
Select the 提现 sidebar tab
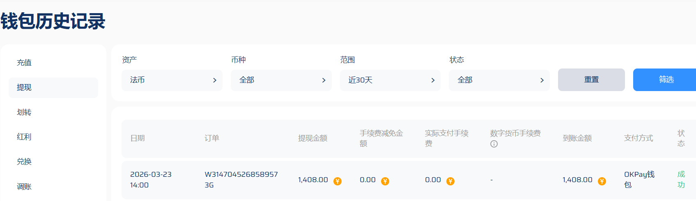coord(24,87)
